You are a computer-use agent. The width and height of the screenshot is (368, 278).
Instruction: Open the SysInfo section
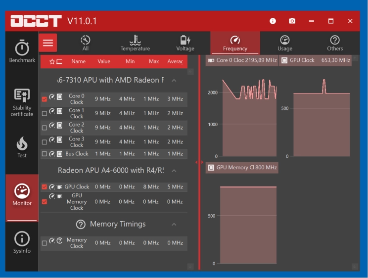[x=22, y=242]
